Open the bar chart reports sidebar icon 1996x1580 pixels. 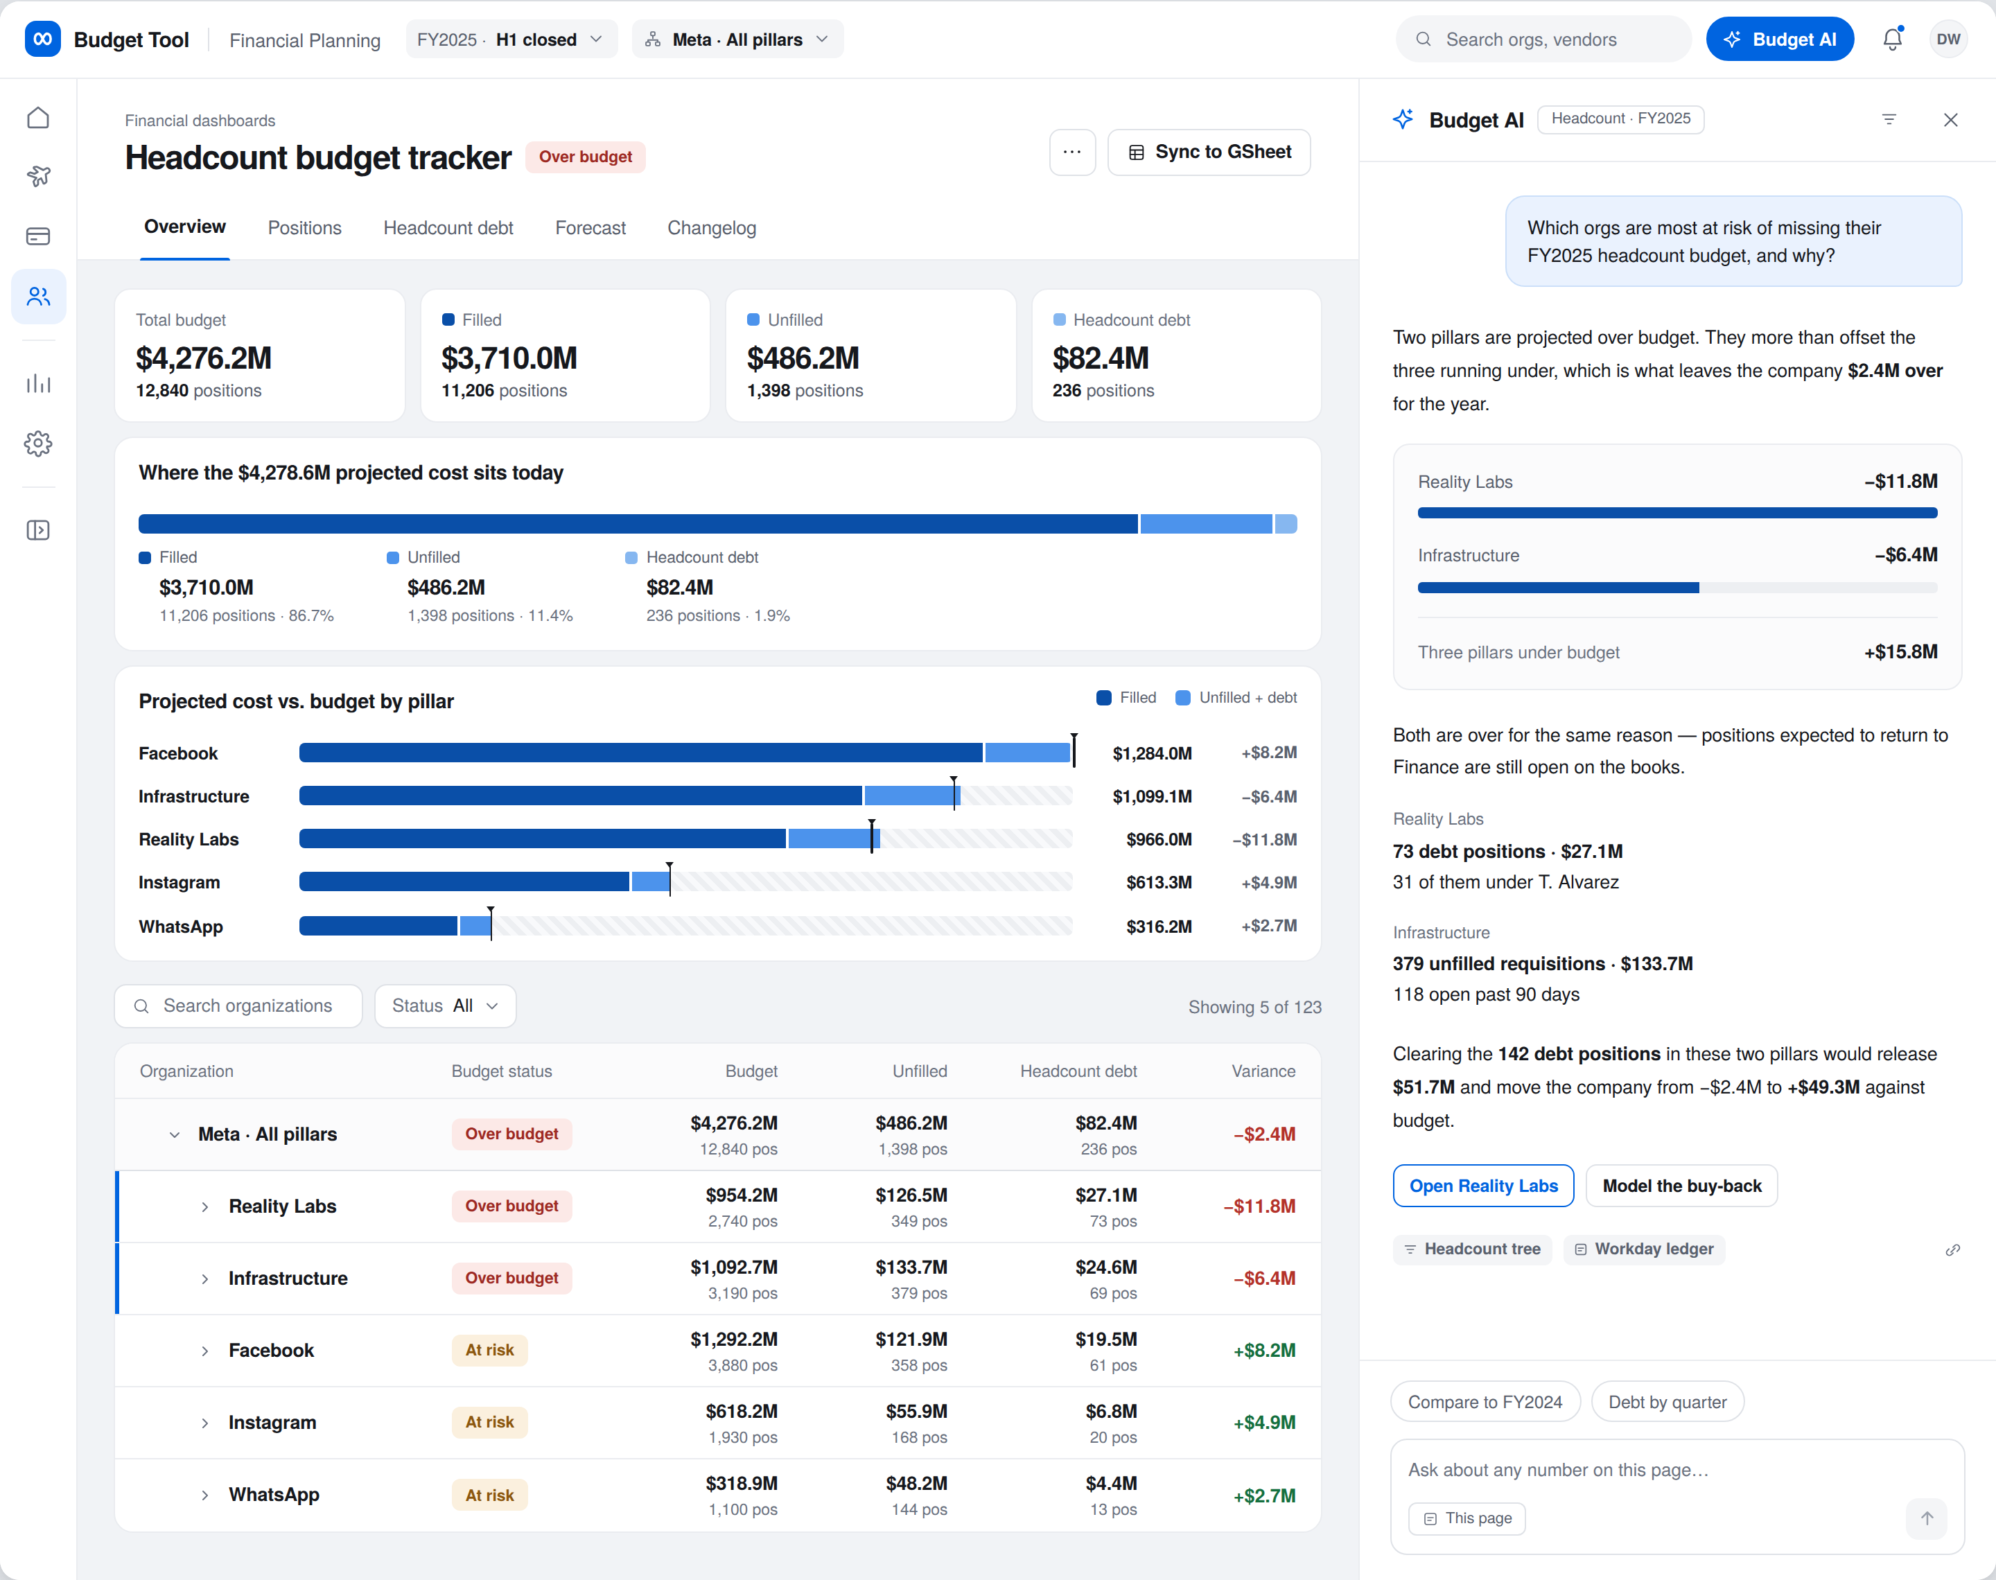pos(38,383)
